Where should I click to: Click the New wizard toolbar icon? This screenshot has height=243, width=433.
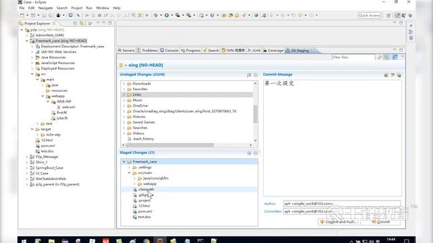[x=22, y=16]
